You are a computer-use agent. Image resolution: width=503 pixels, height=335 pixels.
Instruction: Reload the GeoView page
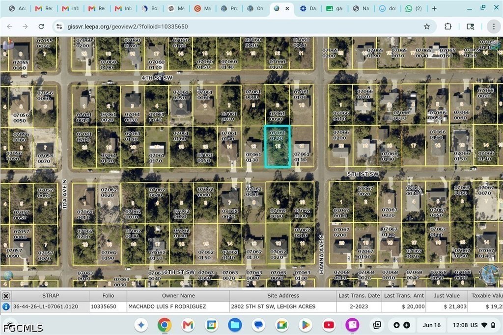click(41, 26)
